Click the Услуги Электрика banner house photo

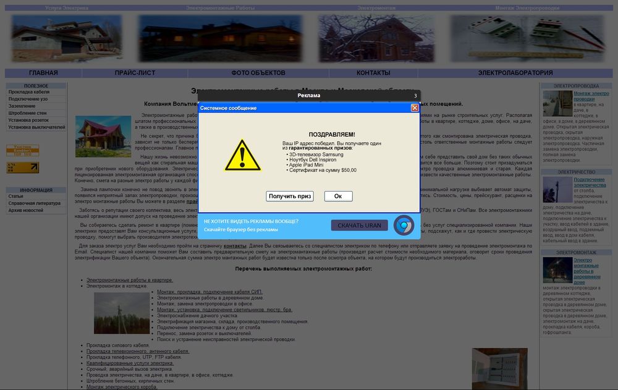(67, 38)
